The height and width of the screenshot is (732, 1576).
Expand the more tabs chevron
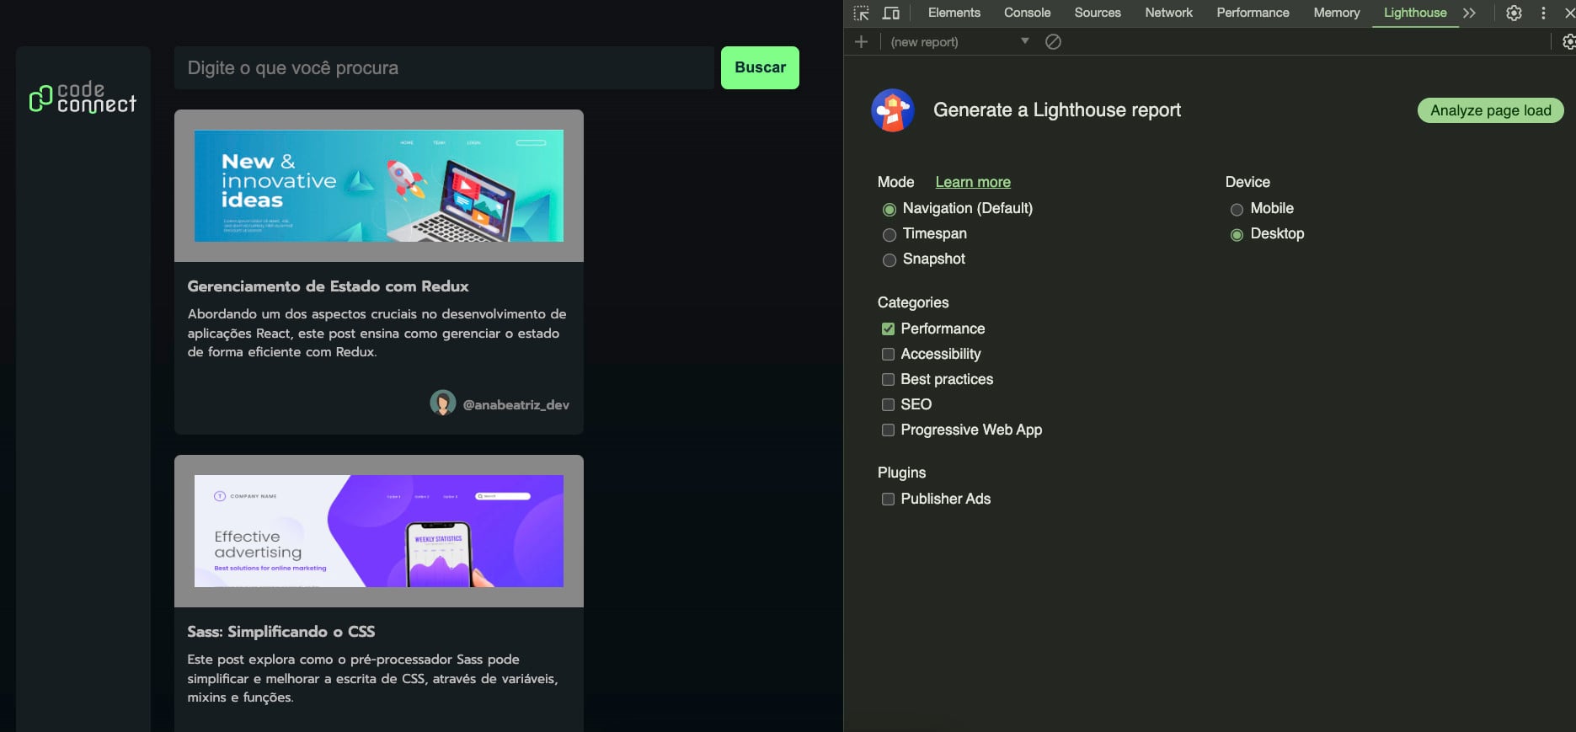1469,13
